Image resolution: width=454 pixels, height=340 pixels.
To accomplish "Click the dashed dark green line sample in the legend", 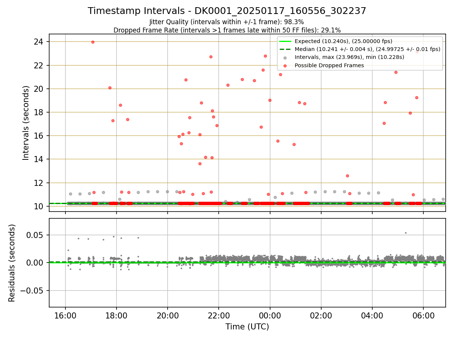I will (285, 49).
